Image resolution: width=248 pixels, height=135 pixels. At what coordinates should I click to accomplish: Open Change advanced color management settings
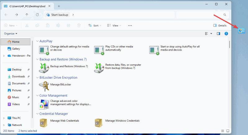tap(65, 104)
